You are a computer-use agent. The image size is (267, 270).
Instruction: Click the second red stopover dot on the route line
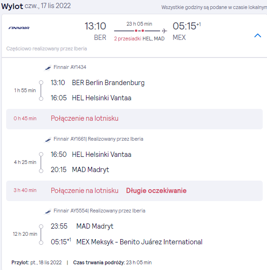[143, 30]
